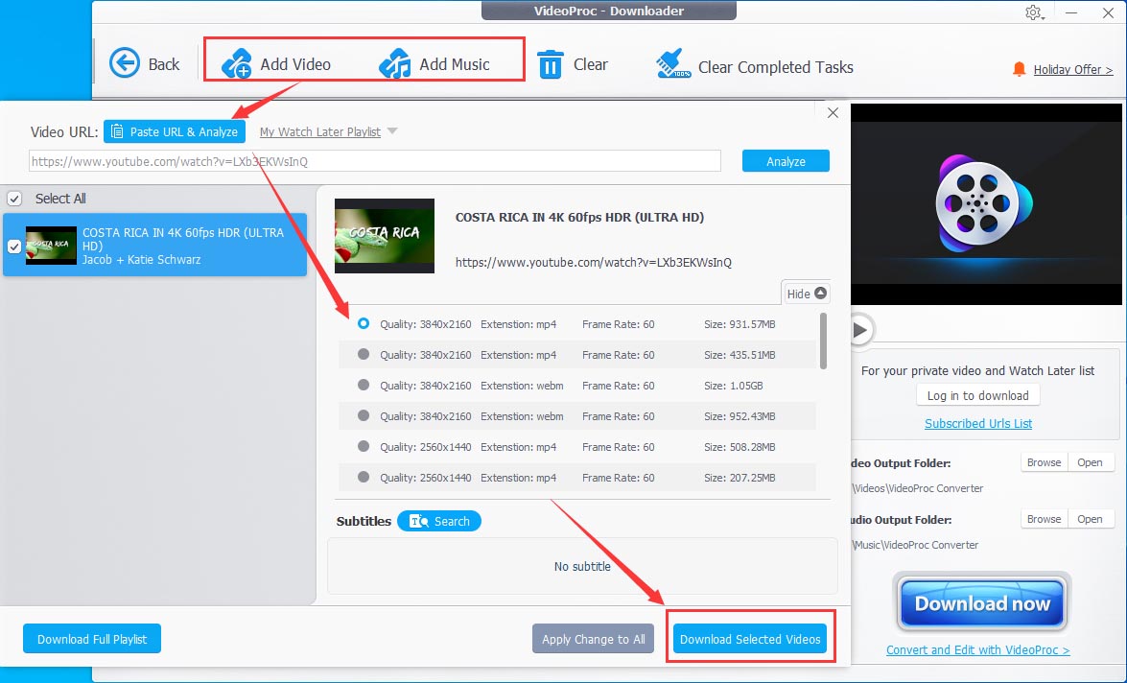Click the Clear Completed Tasks broom icon
Viewport: 1127px width, 683px height.
[672, 64]
